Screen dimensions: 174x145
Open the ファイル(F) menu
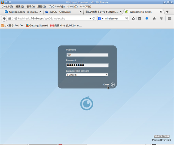click(7, 7)
